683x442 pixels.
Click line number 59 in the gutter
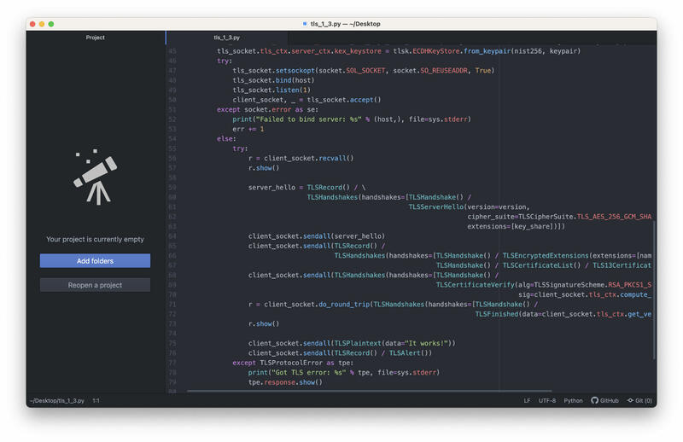click(x=172, y=187)
